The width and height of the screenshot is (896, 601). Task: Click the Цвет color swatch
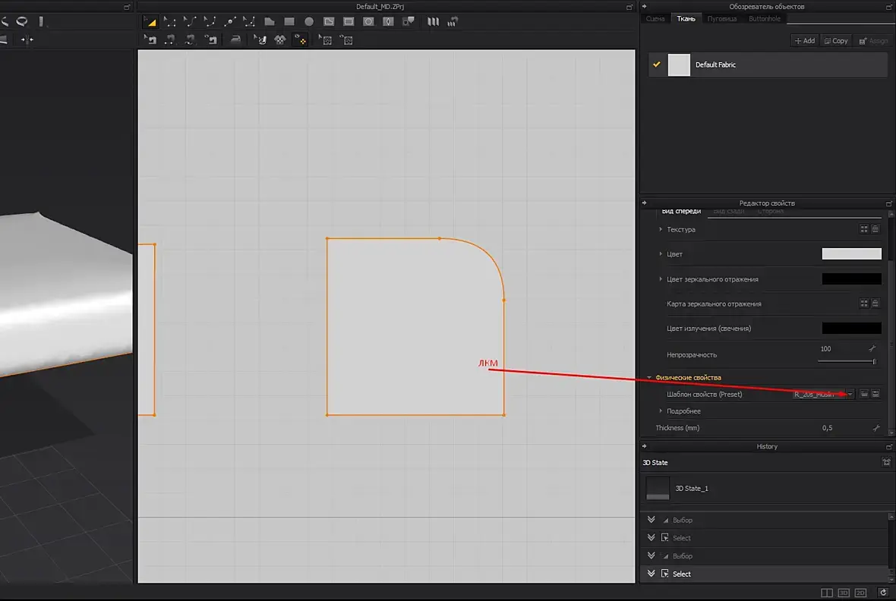pos(851,254)
